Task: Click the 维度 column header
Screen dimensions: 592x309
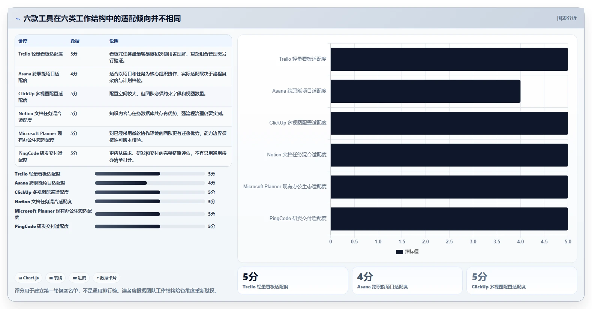Action: [23, 41]
